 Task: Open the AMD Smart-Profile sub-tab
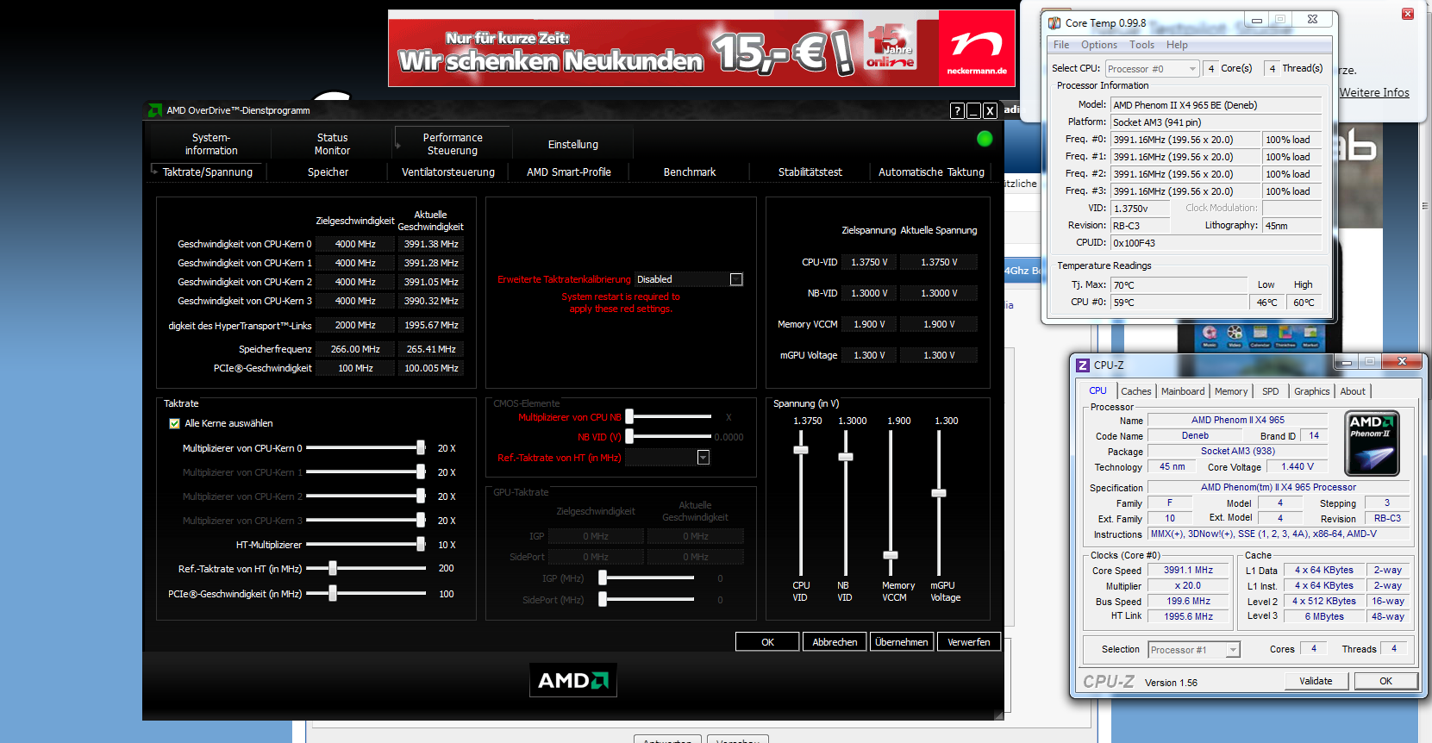(x=569, y=172)
